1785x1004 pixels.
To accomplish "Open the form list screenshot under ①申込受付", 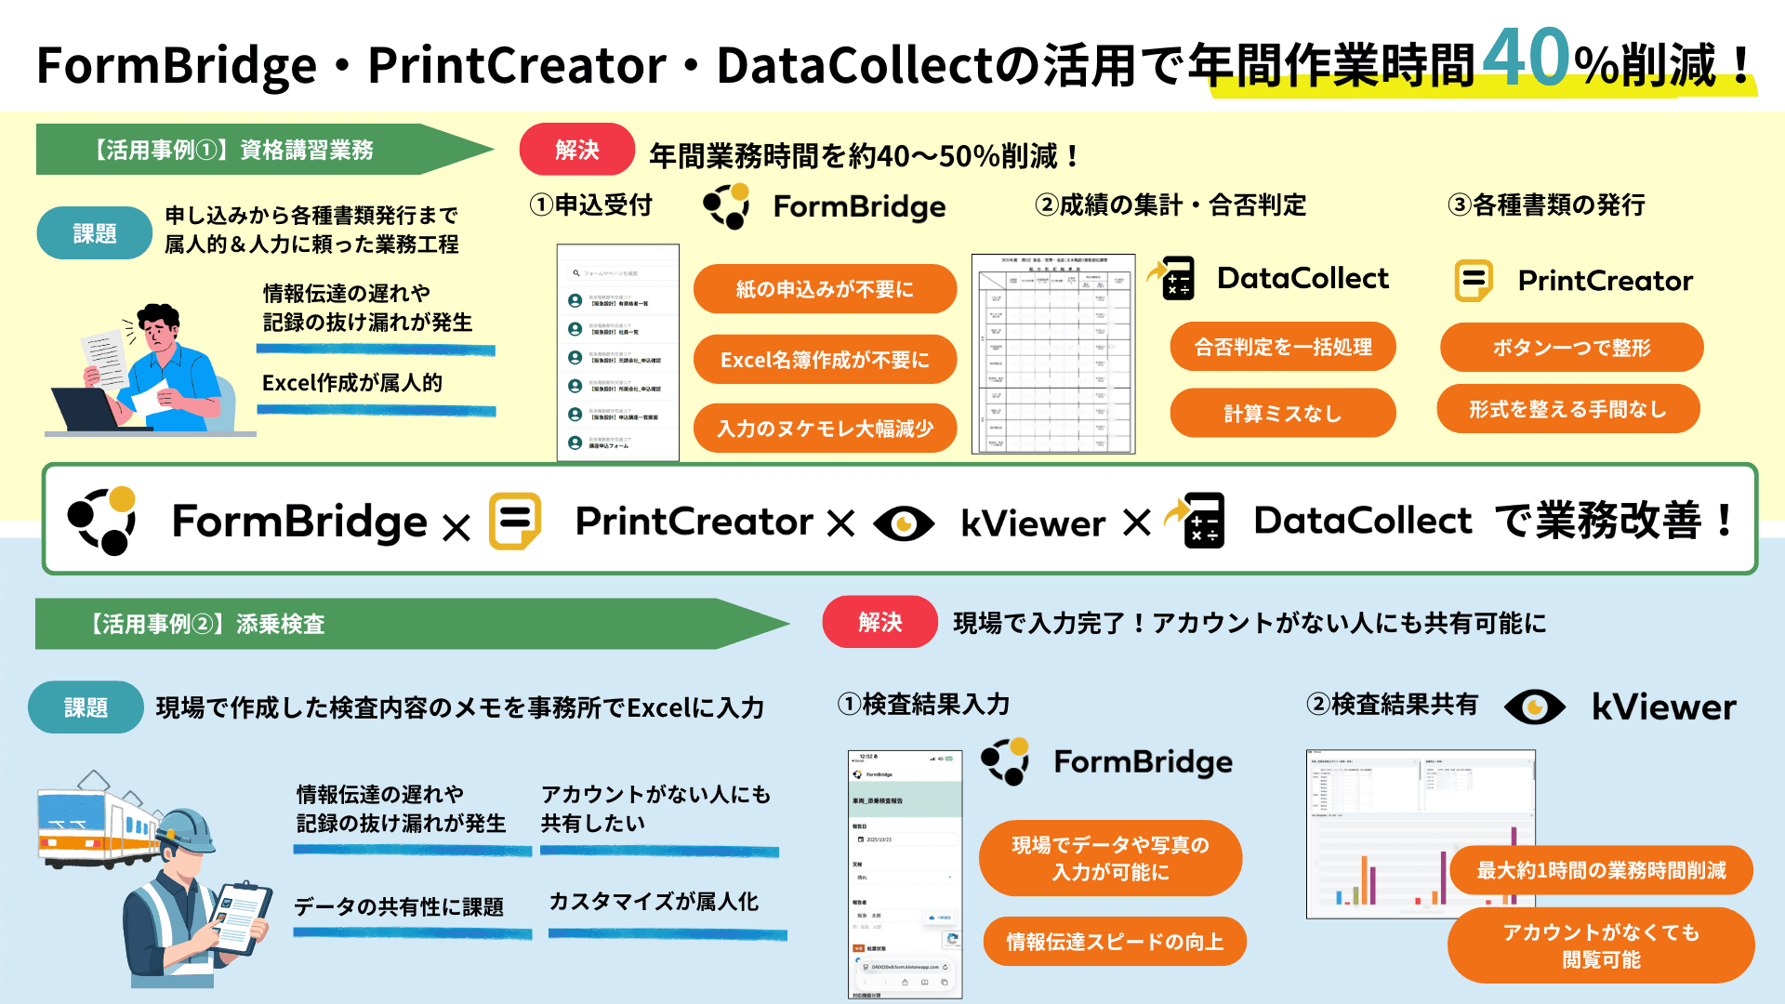I will (x=618, y=352).
